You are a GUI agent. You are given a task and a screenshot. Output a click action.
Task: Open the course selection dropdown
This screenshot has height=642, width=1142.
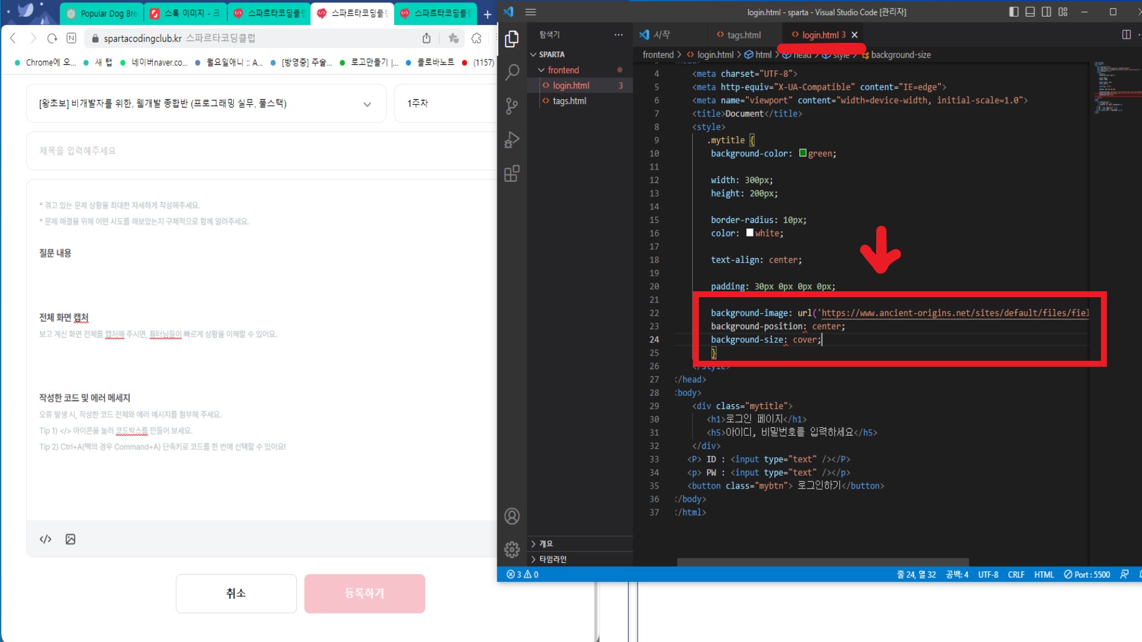pos(206,103)
